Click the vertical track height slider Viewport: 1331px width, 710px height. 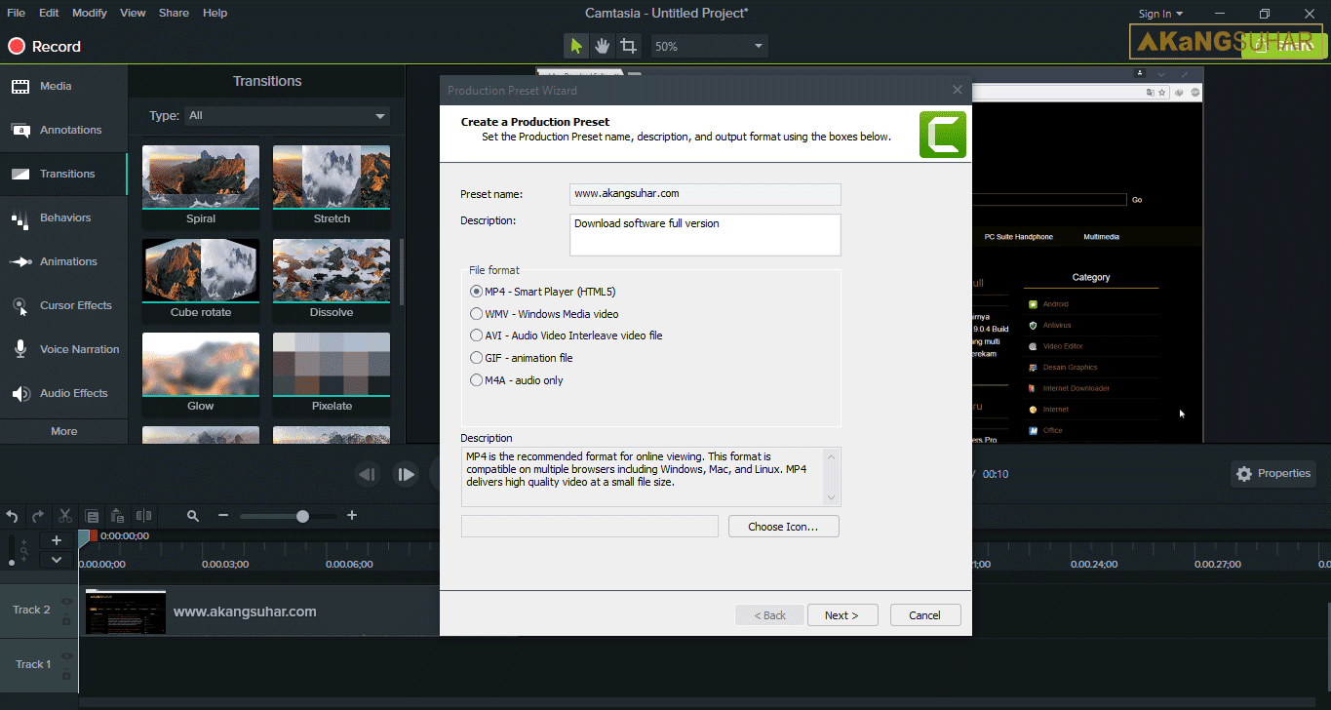pos(12,551)
